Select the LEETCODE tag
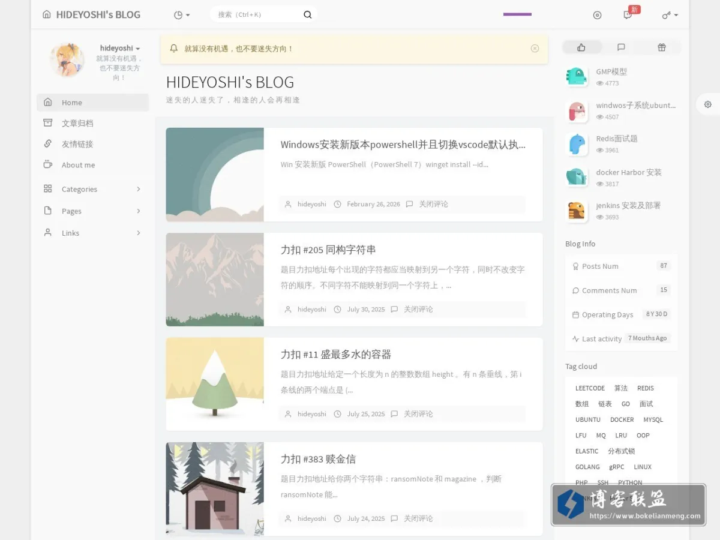The image size is (720, 540). (x=590, y=388)
